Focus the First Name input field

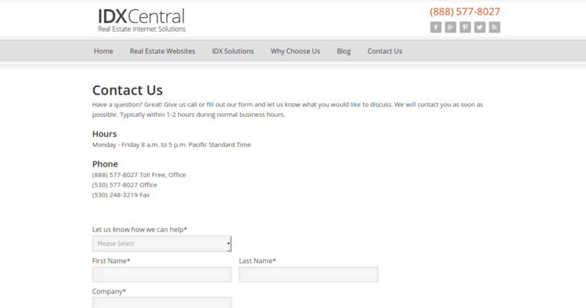[x=161, y=274]
